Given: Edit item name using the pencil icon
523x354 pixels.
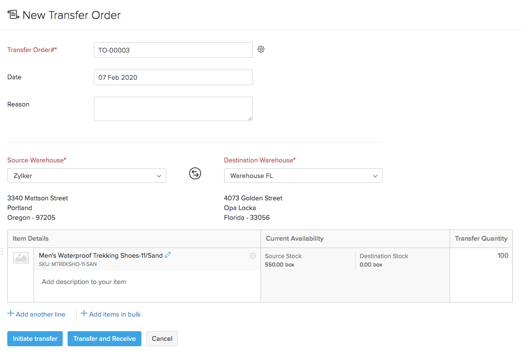Looking at the screenshot, I should click(x=168, y=254).
